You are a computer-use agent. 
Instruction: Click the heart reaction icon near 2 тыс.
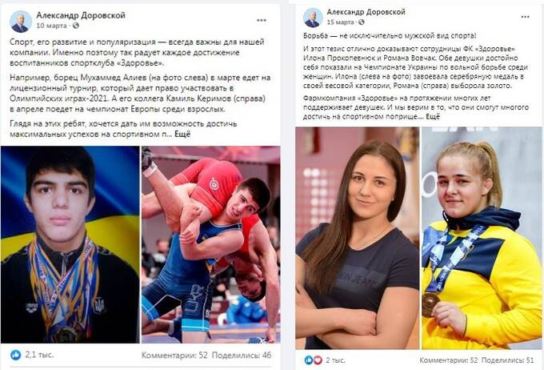point(318,360)
